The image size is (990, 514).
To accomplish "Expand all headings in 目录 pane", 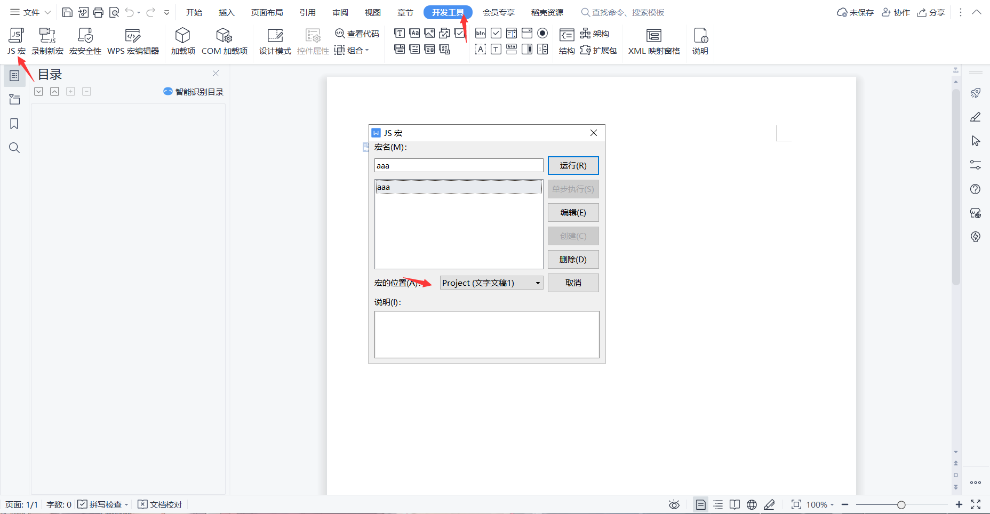I will (x=39, y=92).
